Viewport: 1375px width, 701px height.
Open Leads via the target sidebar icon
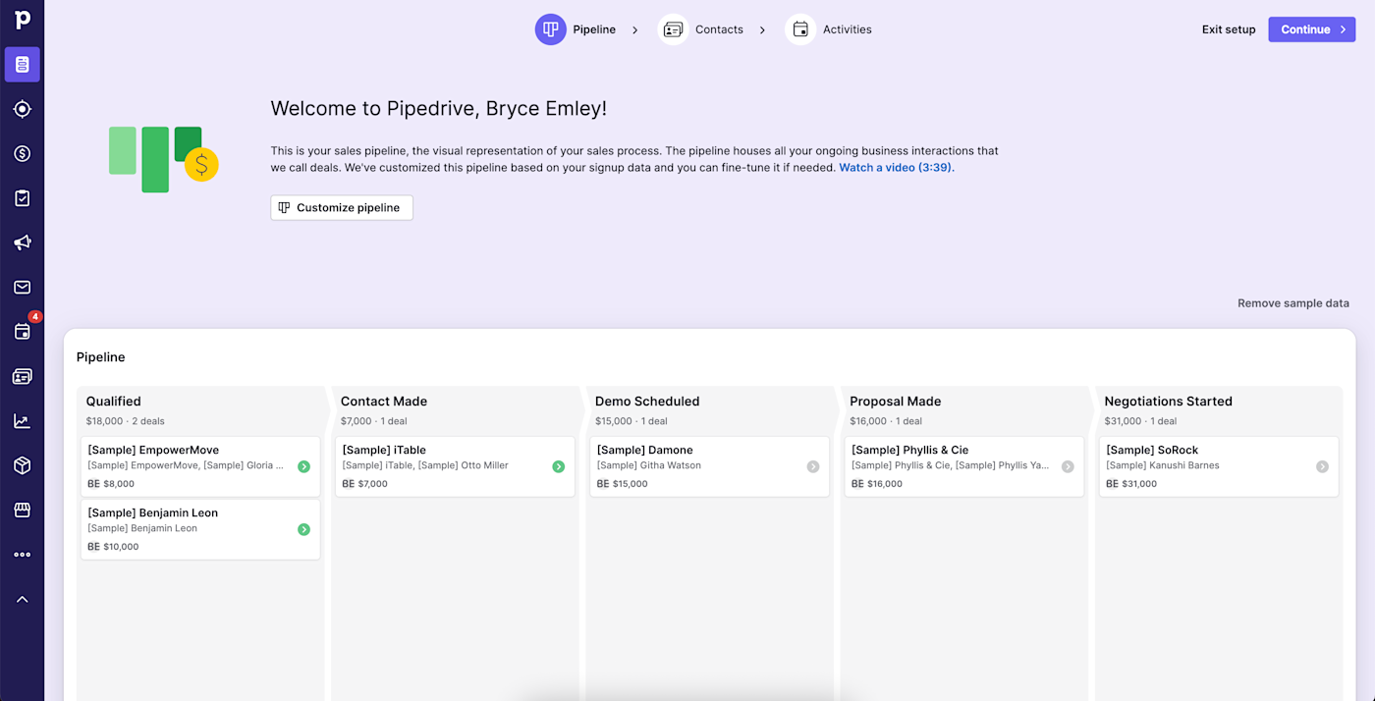tap(22, 109)
